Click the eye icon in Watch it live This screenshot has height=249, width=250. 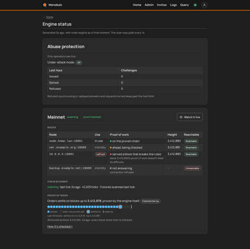tap(181, 117)
